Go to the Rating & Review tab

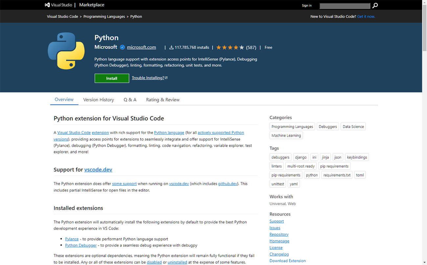coord(163,100)
